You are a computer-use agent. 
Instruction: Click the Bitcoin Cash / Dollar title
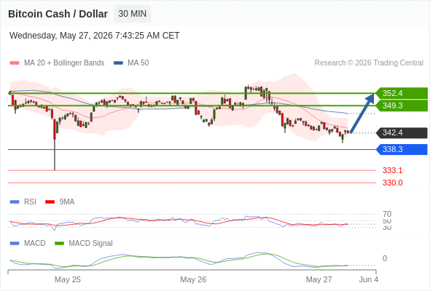click(58, 14)
